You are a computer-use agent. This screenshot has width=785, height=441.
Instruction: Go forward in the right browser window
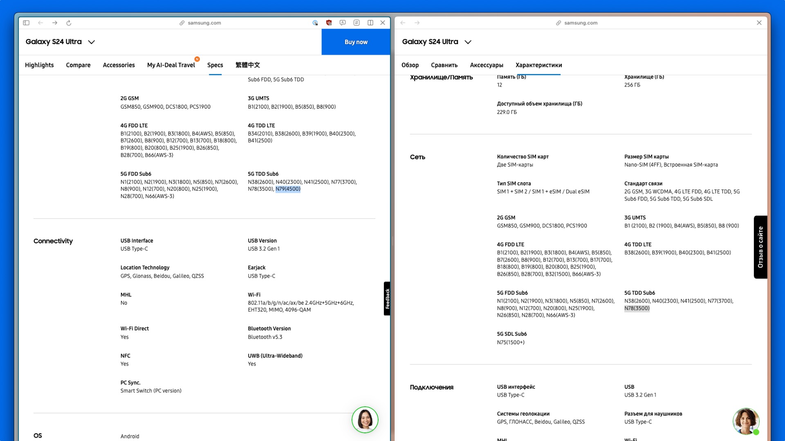coord(417,23)
